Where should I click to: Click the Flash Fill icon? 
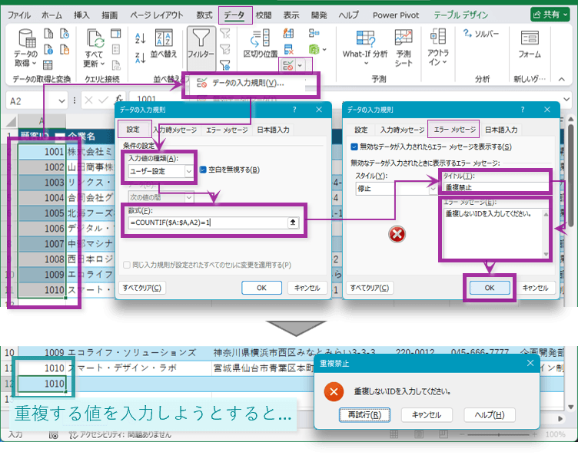(x=288, y=34)
